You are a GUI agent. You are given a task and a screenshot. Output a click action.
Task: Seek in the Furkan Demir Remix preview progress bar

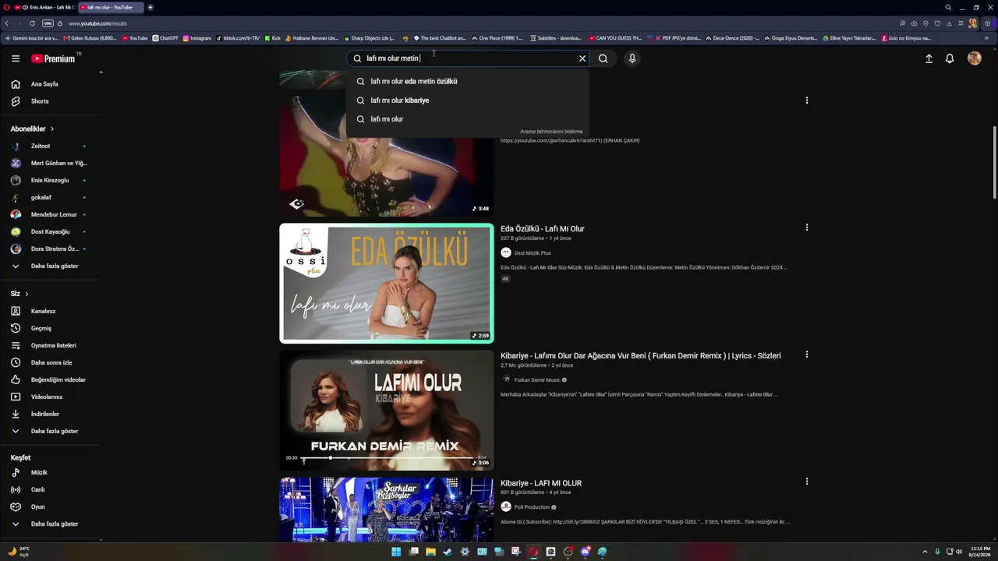click(x=387, y=457)
